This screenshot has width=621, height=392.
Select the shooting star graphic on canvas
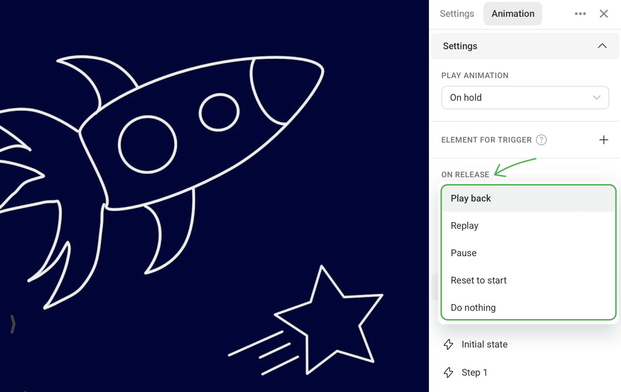[x=307, y=321]
